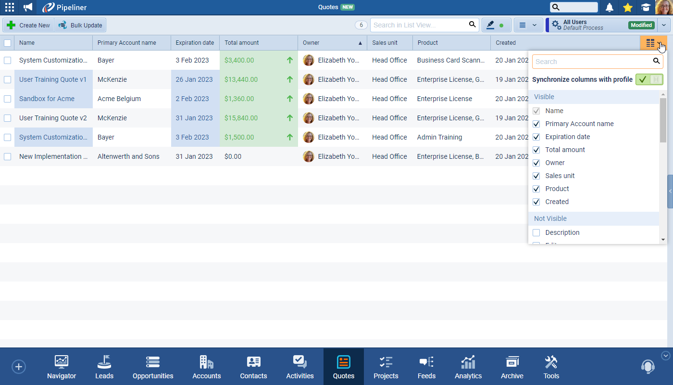Switch to the Analytics tab
This screenshot has width=673, height=385.
click(468, 367)
